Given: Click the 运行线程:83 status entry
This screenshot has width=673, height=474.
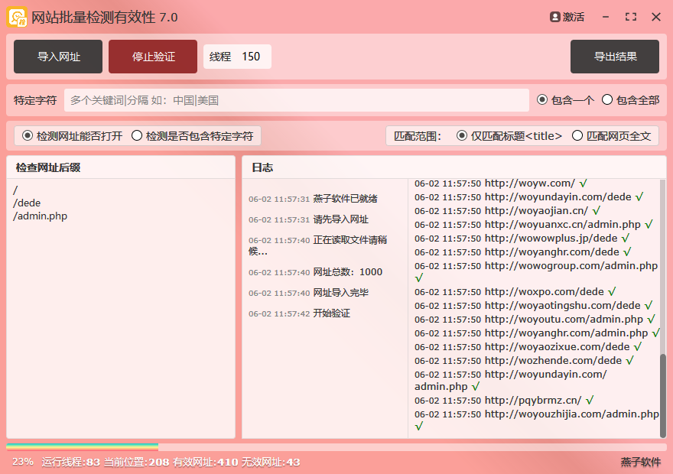Looking at the screenshot, I should click(71, 463).
